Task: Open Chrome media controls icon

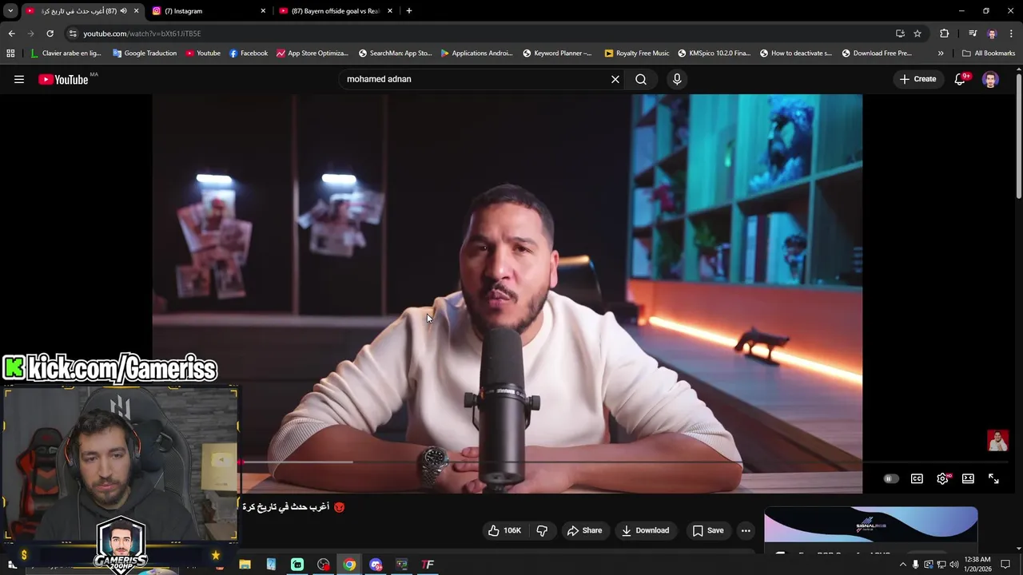Action: [973, 34]
